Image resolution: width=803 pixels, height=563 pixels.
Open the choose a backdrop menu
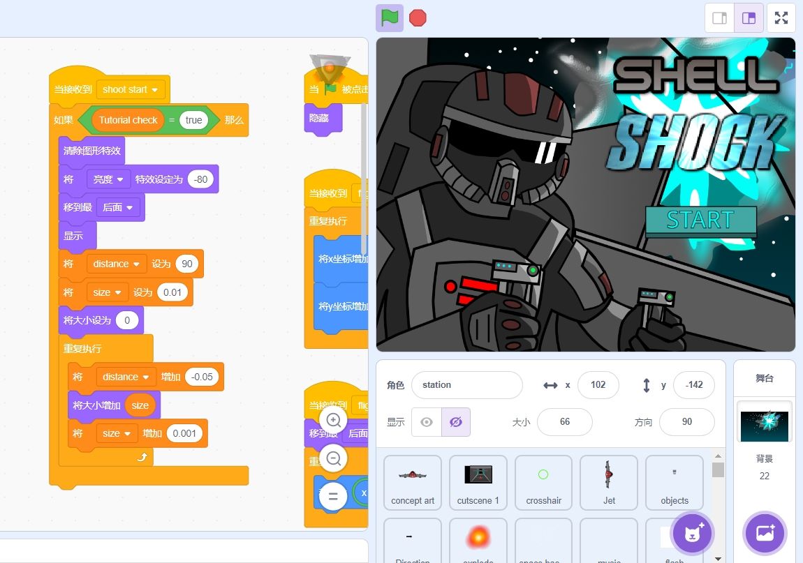[764, 533]
